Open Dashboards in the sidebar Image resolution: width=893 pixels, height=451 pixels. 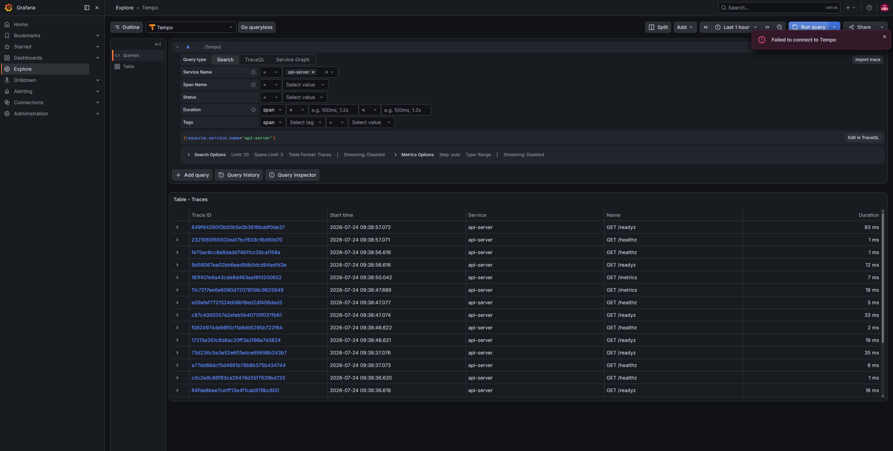click(28, 58)
